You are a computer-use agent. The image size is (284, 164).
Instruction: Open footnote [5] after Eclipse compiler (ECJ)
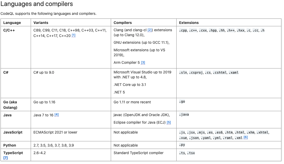pyautogui.click(x=169, y=122)
